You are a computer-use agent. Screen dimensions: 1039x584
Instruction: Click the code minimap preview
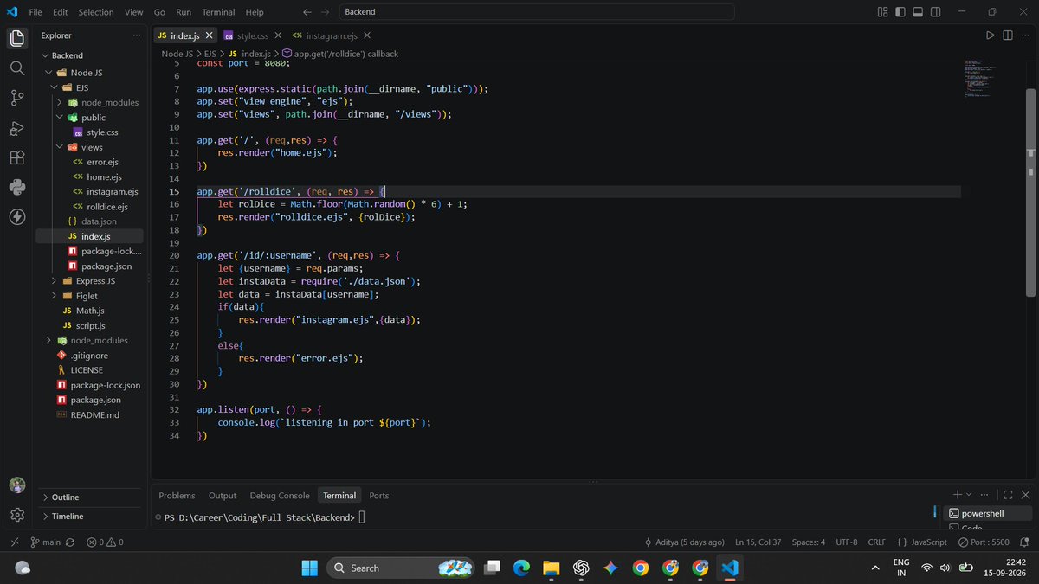pos(983,79)
